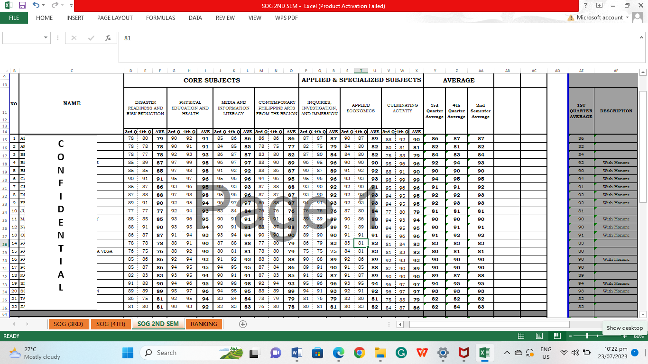648x364 pixels.
Task: Select the CORE SUBJECTS header cell
Action: click(212, 80)
